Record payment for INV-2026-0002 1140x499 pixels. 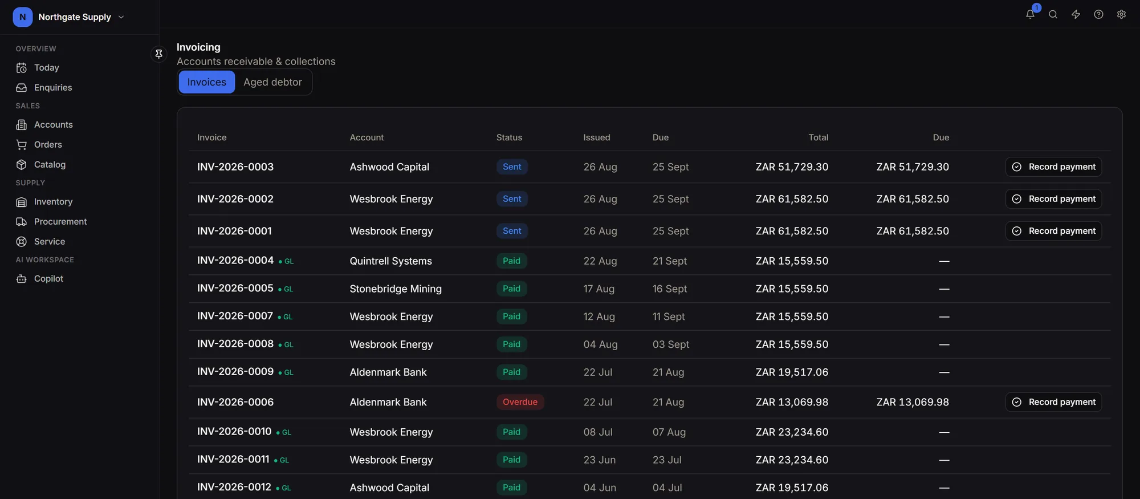[x=1053, y=199]
